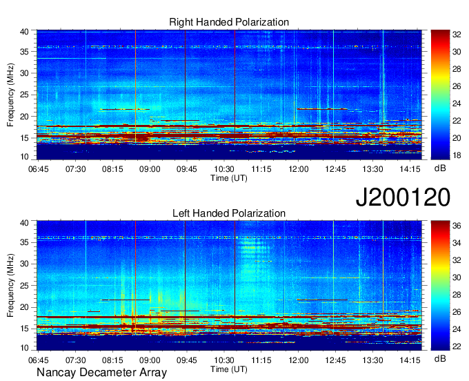Click the "Right Handed Polarization" plot title
469x381 pixels.
pyautogui.click(x=229, y=22)
